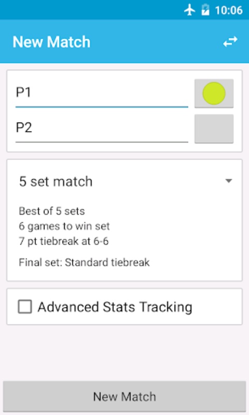
Task: Select the yellow tennis ball for P1
Action: click(x=214, y=93)
